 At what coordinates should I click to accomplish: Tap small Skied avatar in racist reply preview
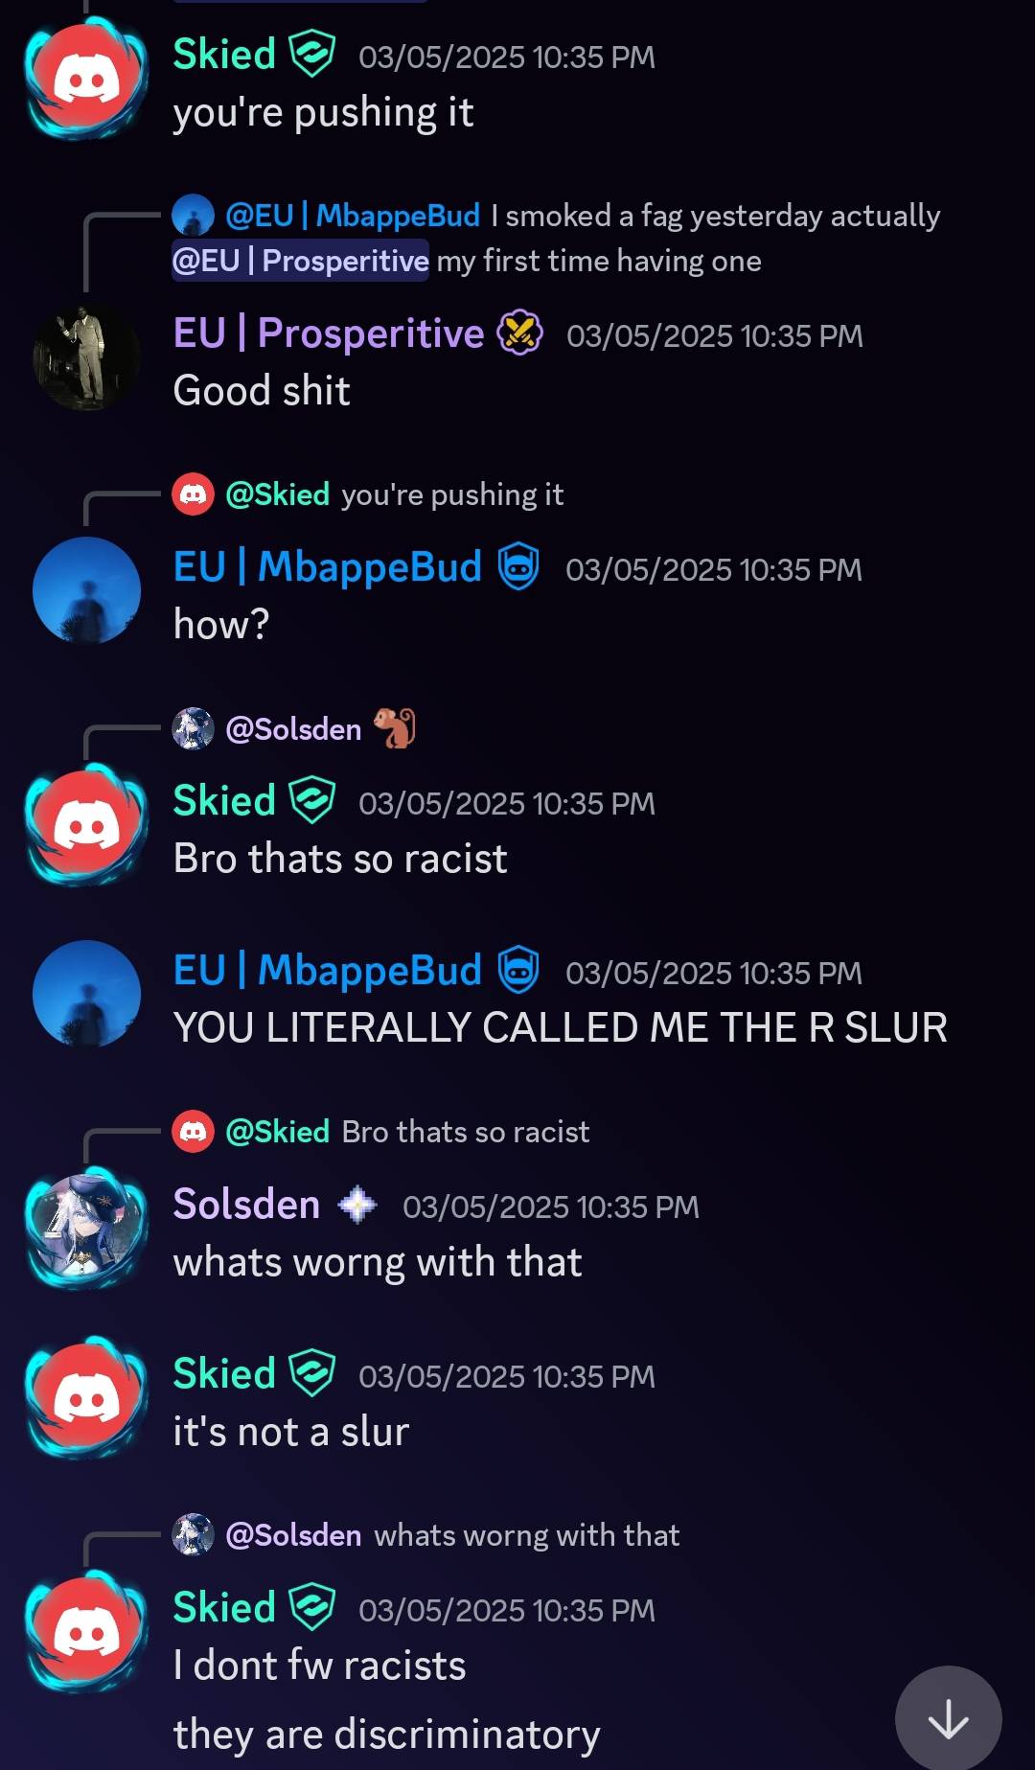click(x=193, y=1132)
